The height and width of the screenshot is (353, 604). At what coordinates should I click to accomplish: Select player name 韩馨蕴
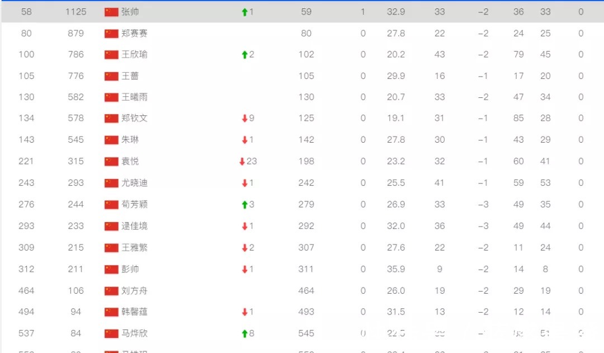click(x=134, y=312)
